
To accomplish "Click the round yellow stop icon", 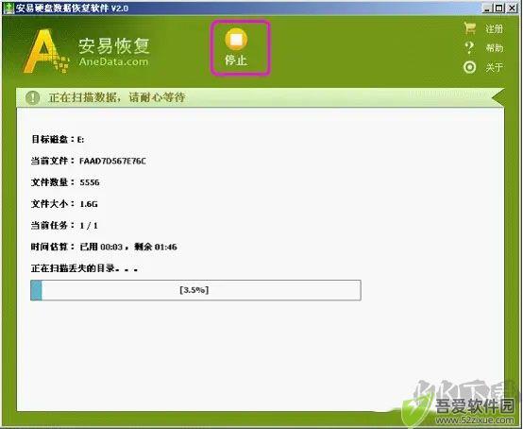I will coord(236,39).
